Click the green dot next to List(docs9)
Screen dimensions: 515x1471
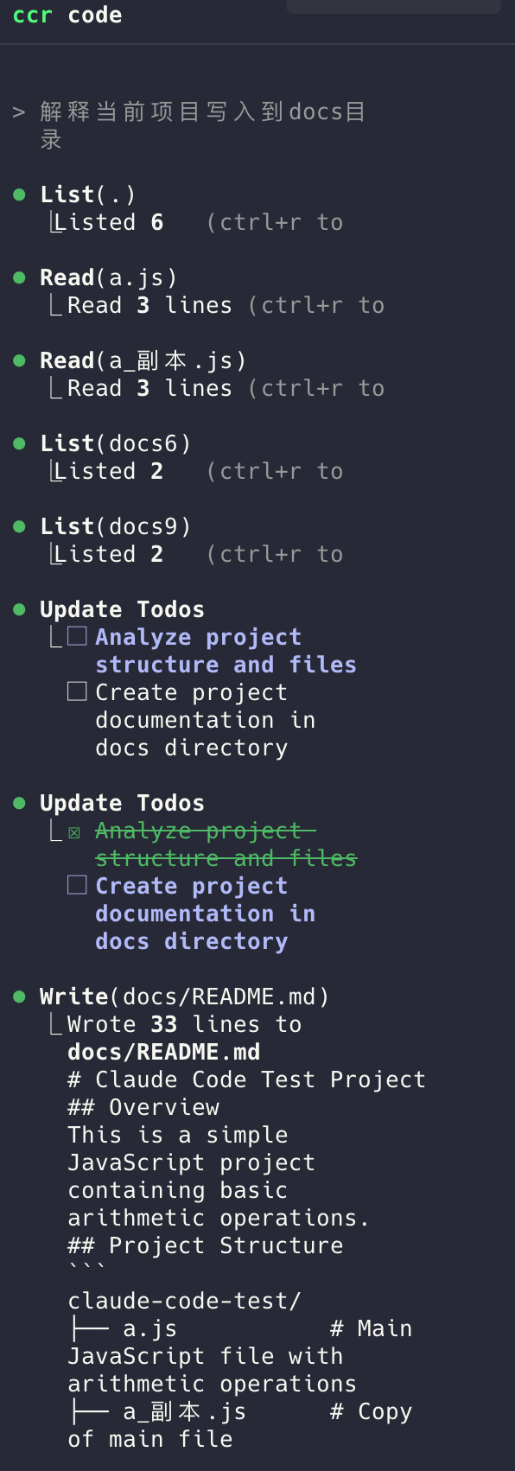point(19,527)
